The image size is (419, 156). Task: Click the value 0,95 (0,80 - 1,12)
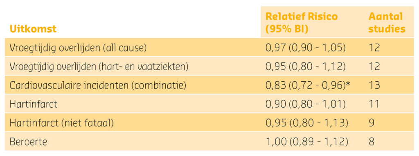pos(305,67)
